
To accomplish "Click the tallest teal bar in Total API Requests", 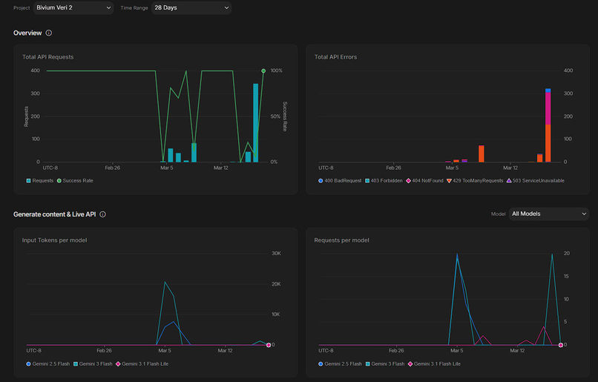I will tap(255, 122).
